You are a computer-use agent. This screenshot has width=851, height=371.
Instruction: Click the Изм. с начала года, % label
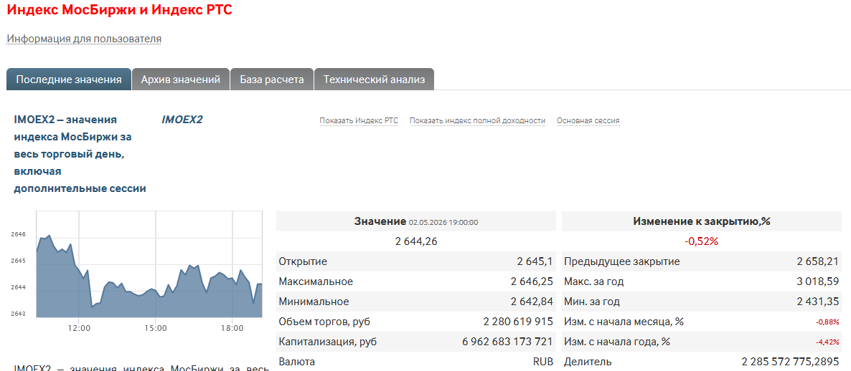click(617, 342)
